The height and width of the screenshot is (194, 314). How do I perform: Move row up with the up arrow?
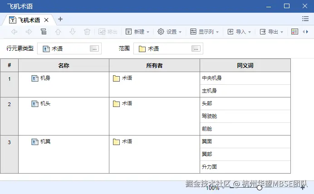tap(58, 32)
